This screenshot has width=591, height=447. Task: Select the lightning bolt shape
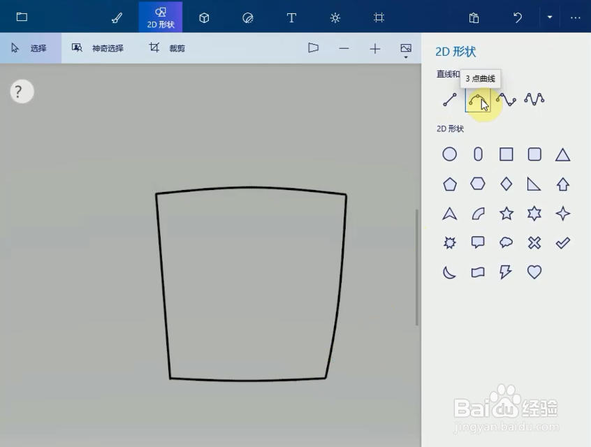506,272
